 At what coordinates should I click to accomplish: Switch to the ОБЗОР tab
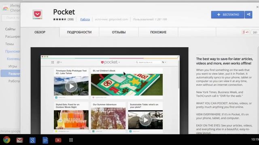pos(40,32)
